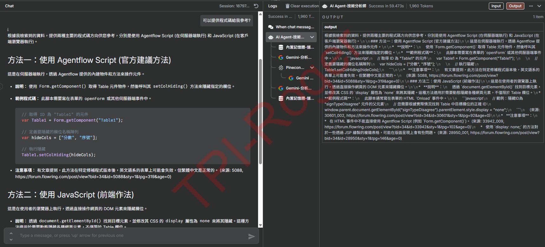The width and height of the screenshot is (545, 247).
Task: Collapse the Pinecon... entry chevron
Action: (x=312, y=68)
